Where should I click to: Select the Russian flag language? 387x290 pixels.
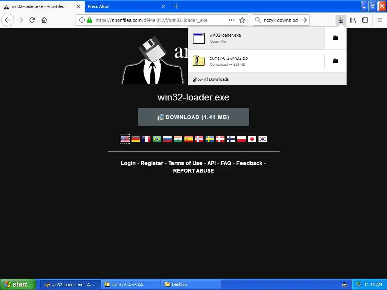pos(167,139)
